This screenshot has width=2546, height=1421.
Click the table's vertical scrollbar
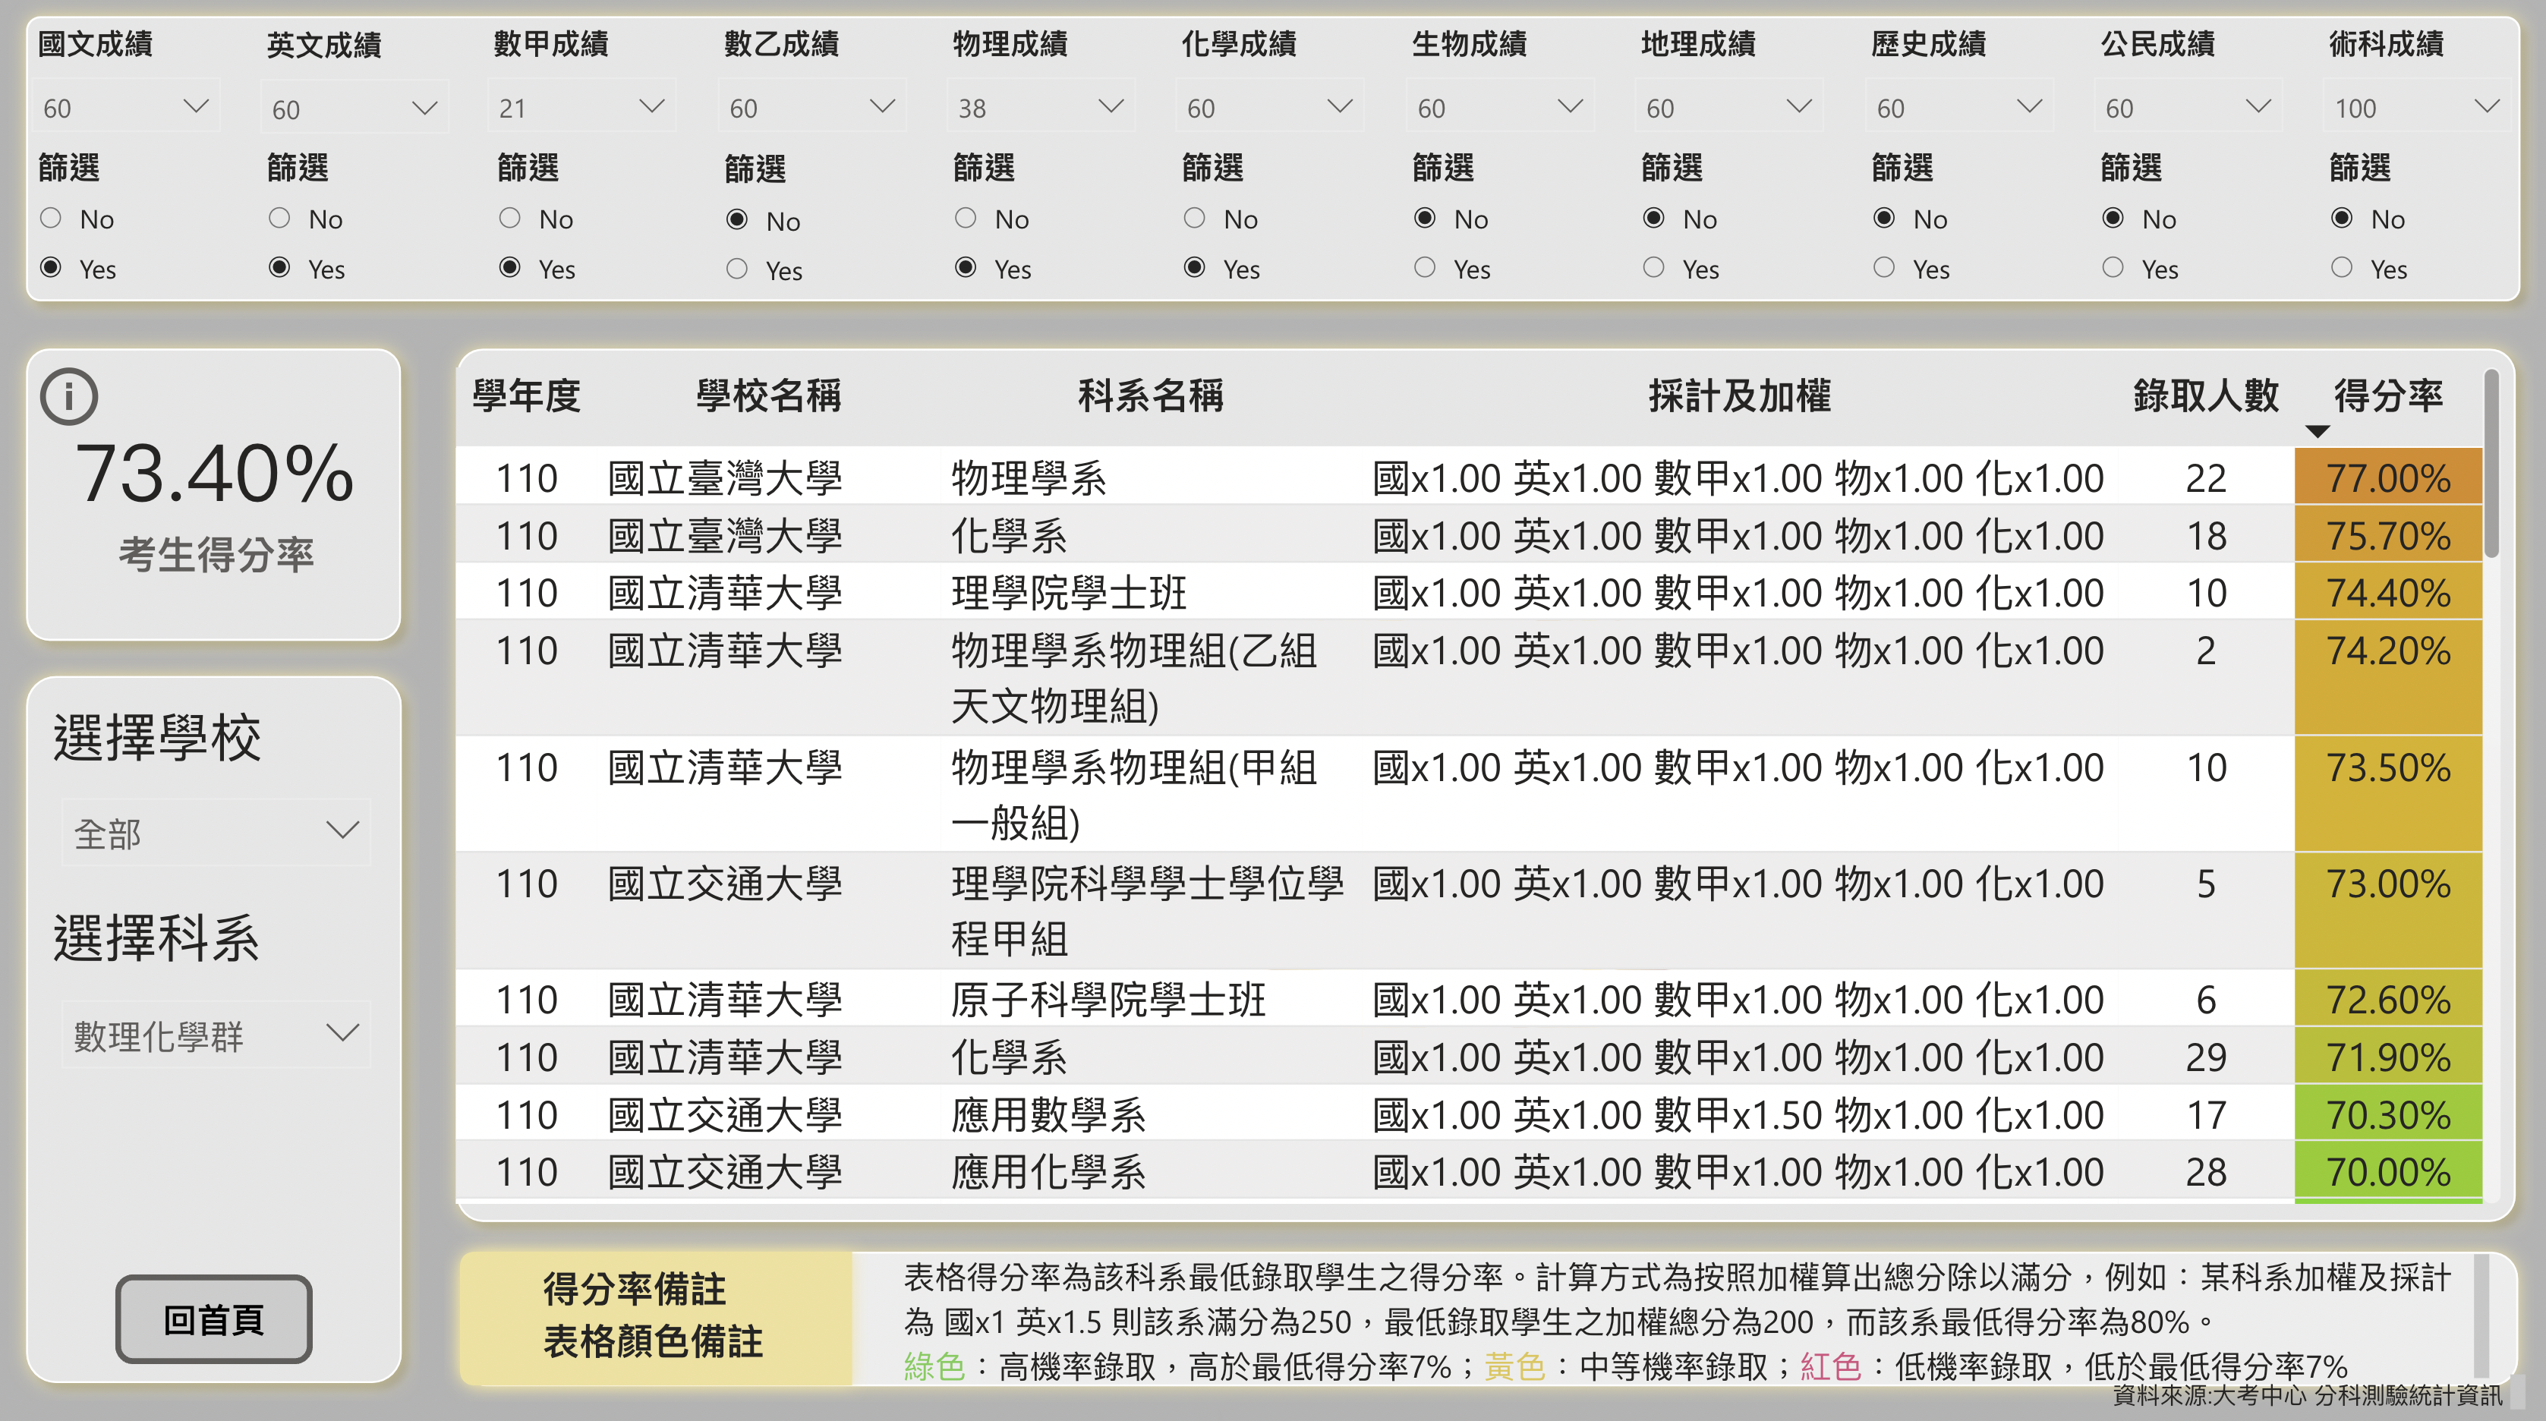tap(2491, 465)
